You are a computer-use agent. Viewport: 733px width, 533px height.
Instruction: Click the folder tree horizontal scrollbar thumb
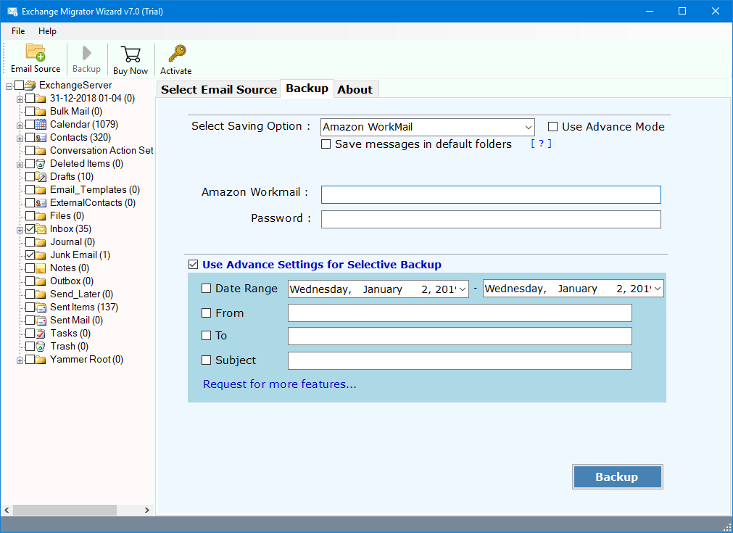65,510
